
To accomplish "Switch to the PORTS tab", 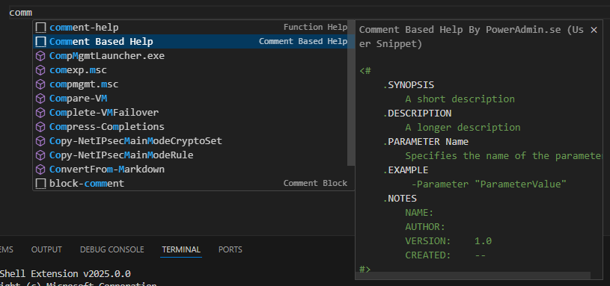I will 231,249.
